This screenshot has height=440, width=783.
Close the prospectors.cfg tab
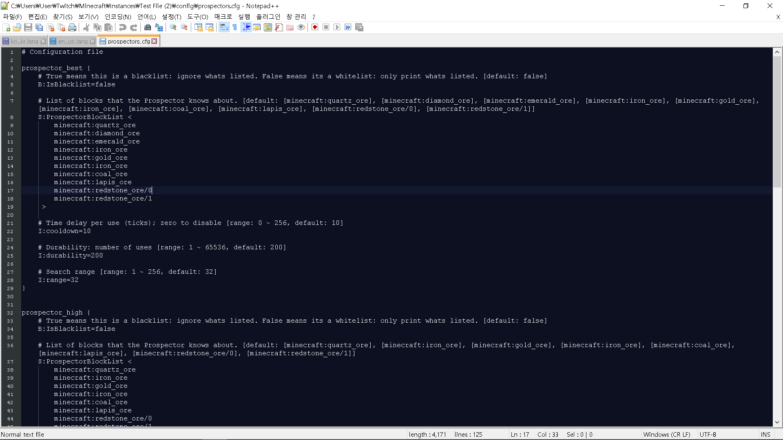[154, 41]
